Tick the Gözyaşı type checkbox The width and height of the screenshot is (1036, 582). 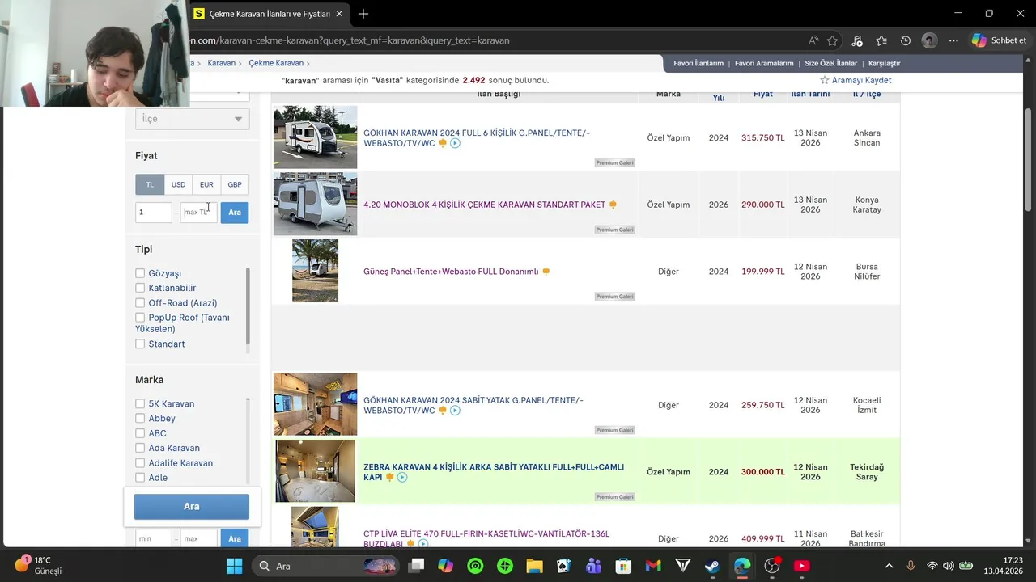(x=140, y=273)
